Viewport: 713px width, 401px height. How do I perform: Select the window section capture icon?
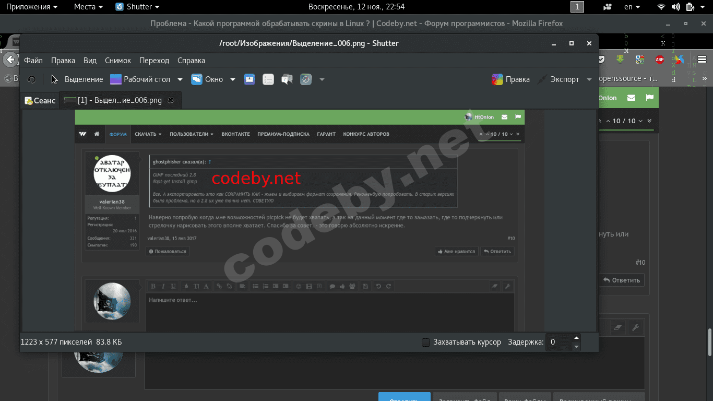pyautogui.click(x=249, y=79)
